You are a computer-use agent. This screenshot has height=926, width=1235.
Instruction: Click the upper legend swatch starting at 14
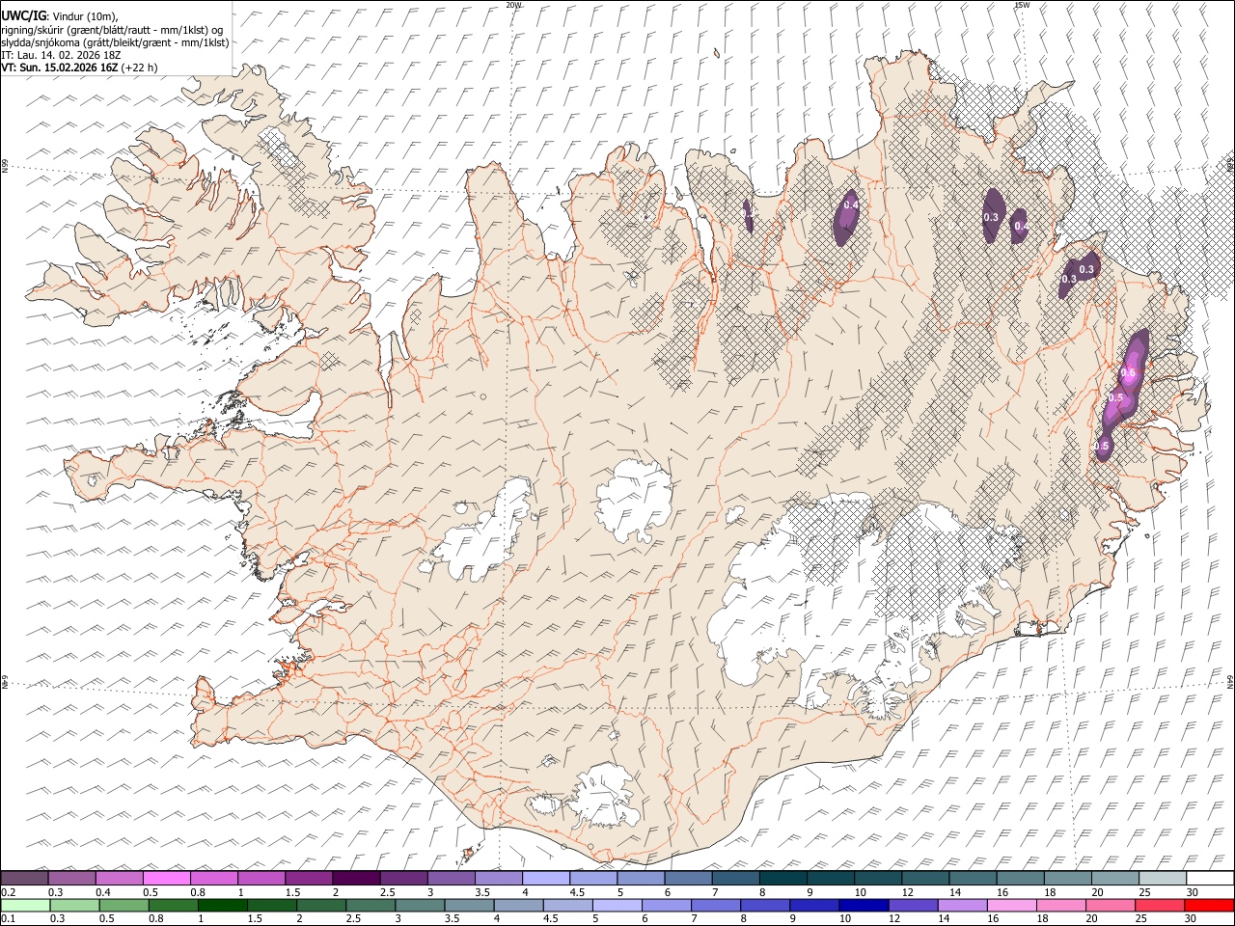click(x=974, y=878)
